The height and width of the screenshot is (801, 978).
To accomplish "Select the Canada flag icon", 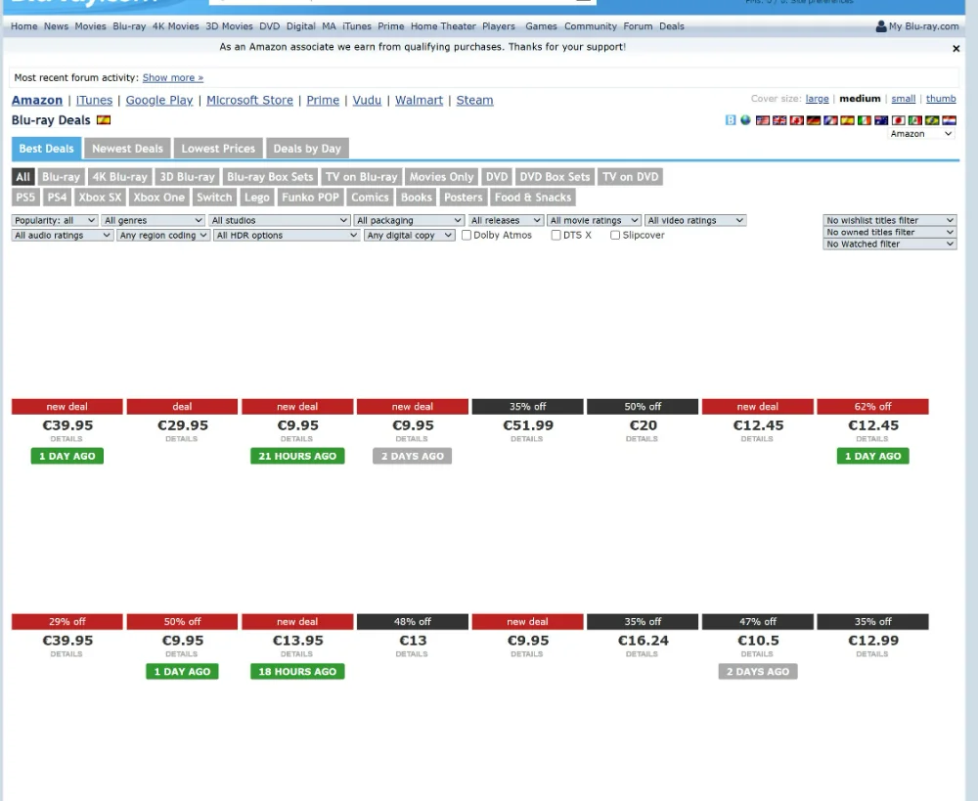I will [796, 120].
